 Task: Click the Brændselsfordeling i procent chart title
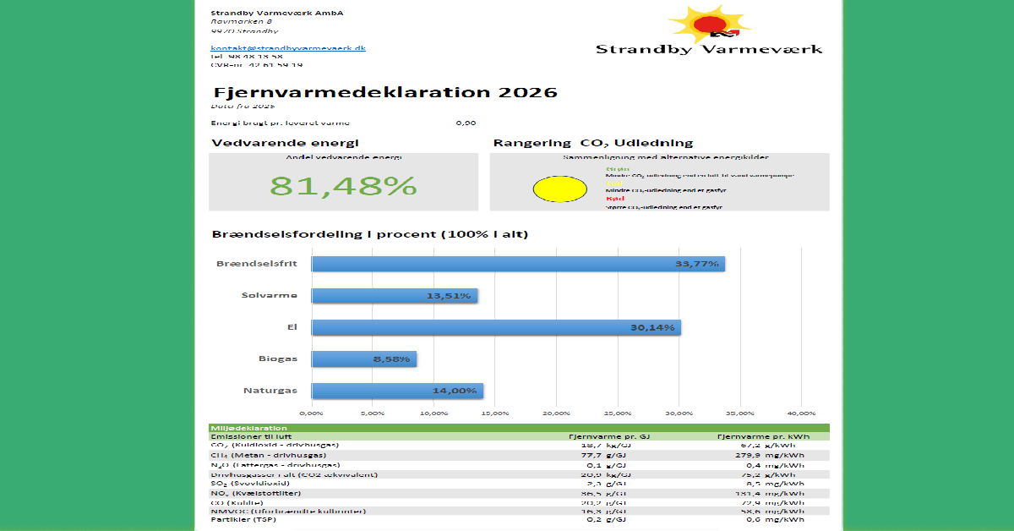click(370, 233)
